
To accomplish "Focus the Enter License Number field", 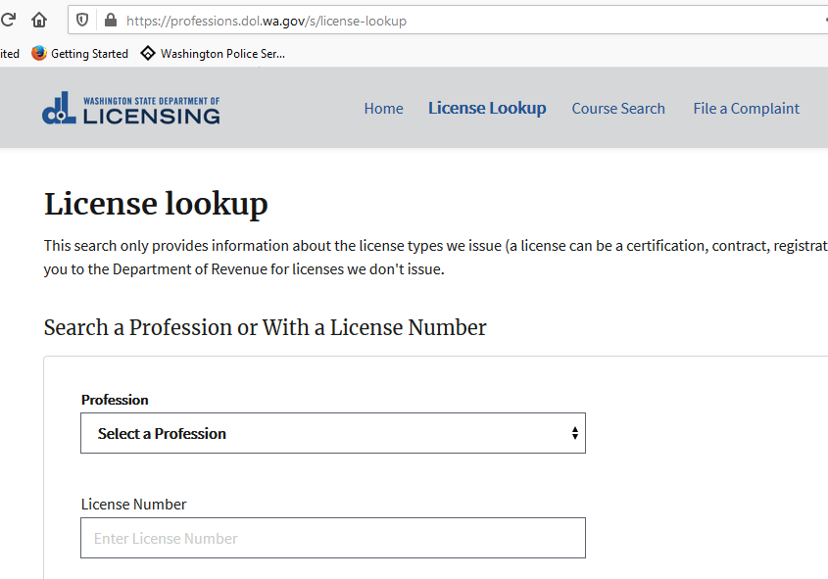I will coord(332,538).
